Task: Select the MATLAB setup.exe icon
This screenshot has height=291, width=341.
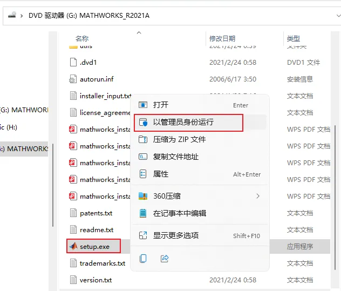Action: tap(73, 246)
